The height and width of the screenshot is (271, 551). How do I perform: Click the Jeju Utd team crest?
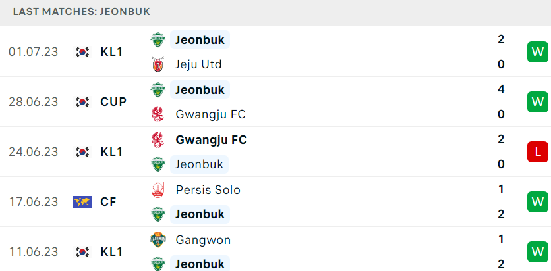(x=158, y=64)
